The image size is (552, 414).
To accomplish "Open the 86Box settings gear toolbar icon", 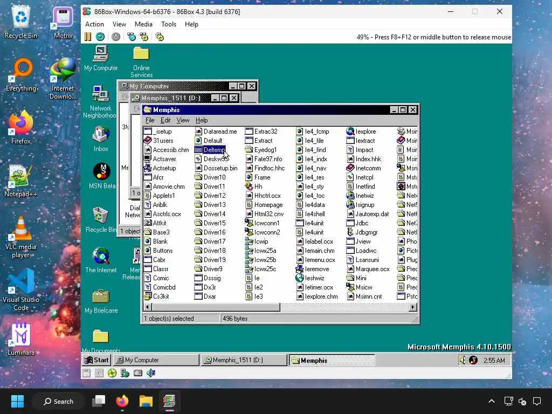I will click(x=160, y=37).
